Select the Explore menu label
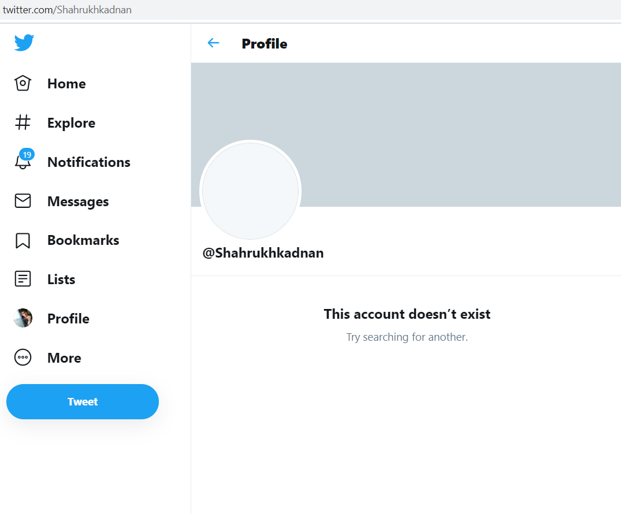 tap(71, 123)
